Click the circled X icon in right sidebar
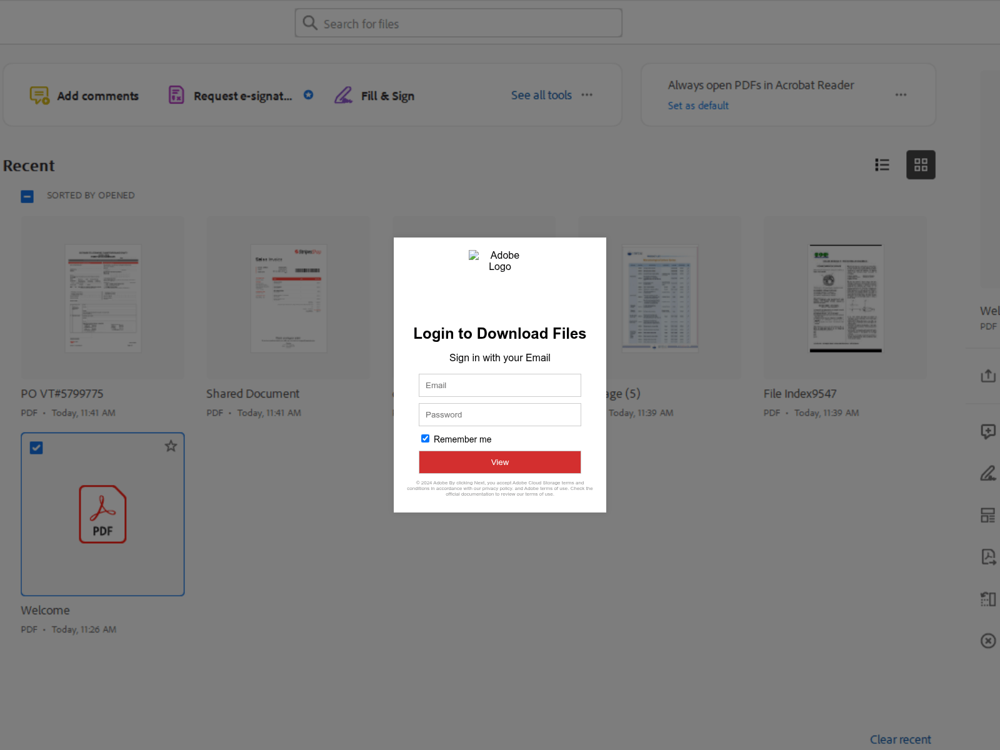 coord(988,641)
